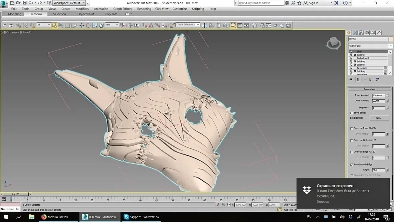Toggle TurboSmooth modifier lightbulb visibility
394x222 pixels.
click(351, 58)
